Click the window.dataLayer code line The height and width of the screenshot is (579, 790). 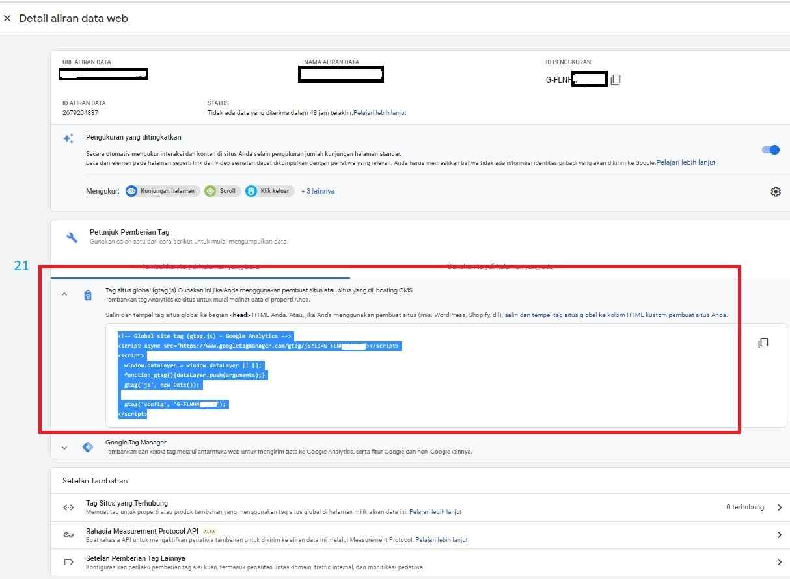(192, 365)
